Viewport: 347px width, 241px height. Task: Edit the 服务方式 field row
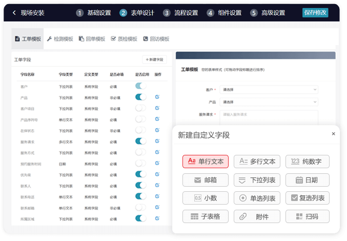click(x=157, y=152)
